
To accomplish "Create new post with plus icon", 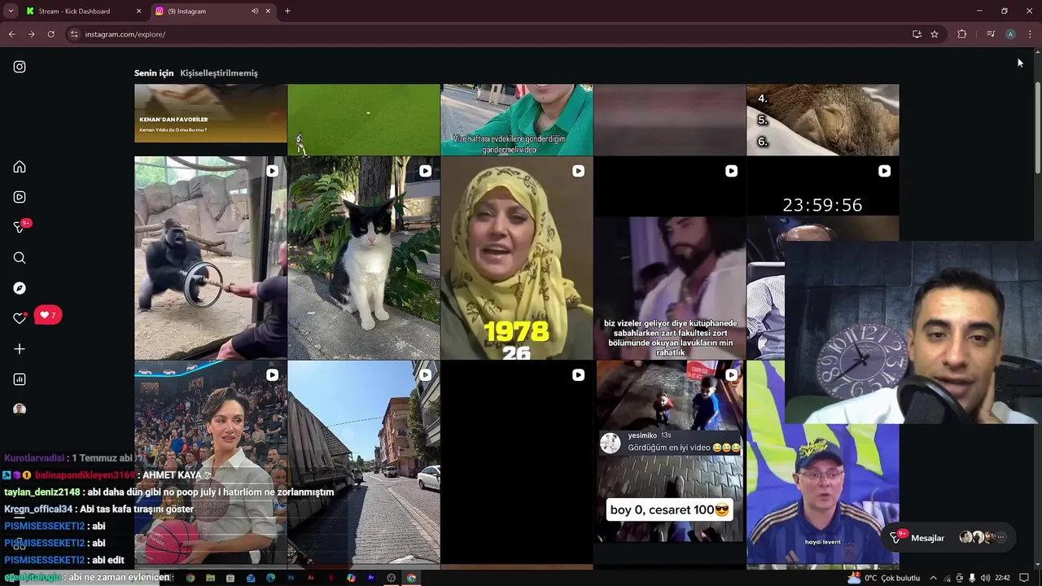I will (20, 349).
